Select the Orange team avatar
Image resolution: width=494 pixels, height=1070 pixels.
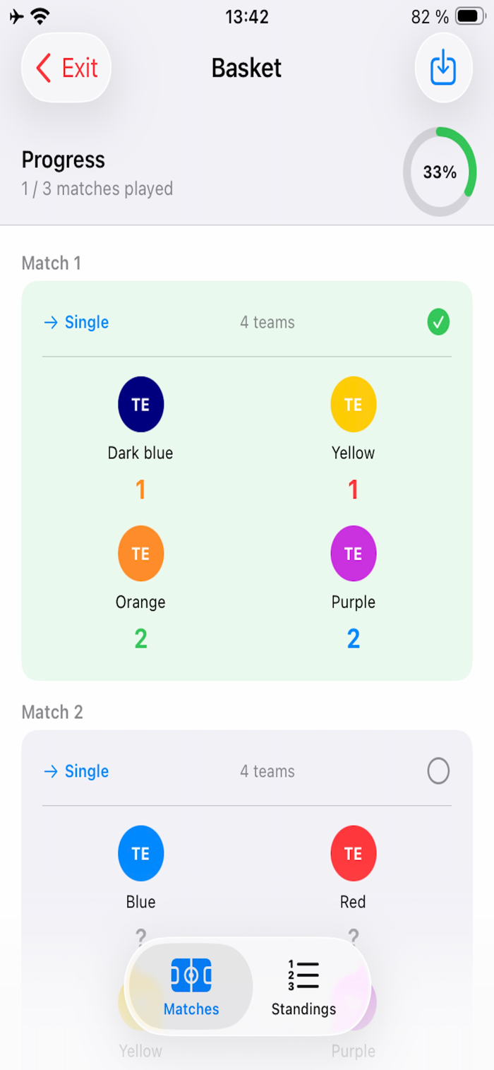(x=140, y=554)
